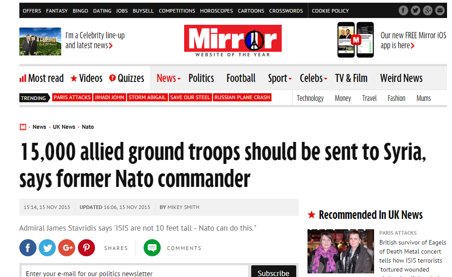
Task: Expand the Celebs dropdown menu
Action: [313, 78]
